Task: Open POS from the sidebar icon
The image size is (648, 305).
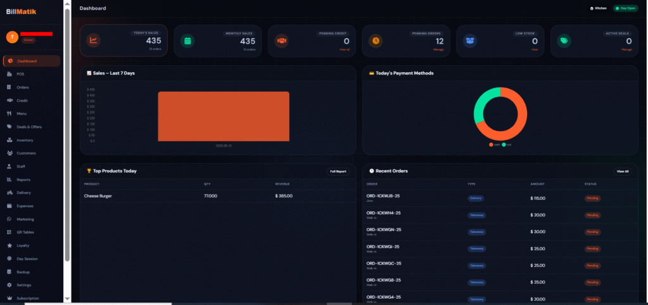Action: [9, 75]
